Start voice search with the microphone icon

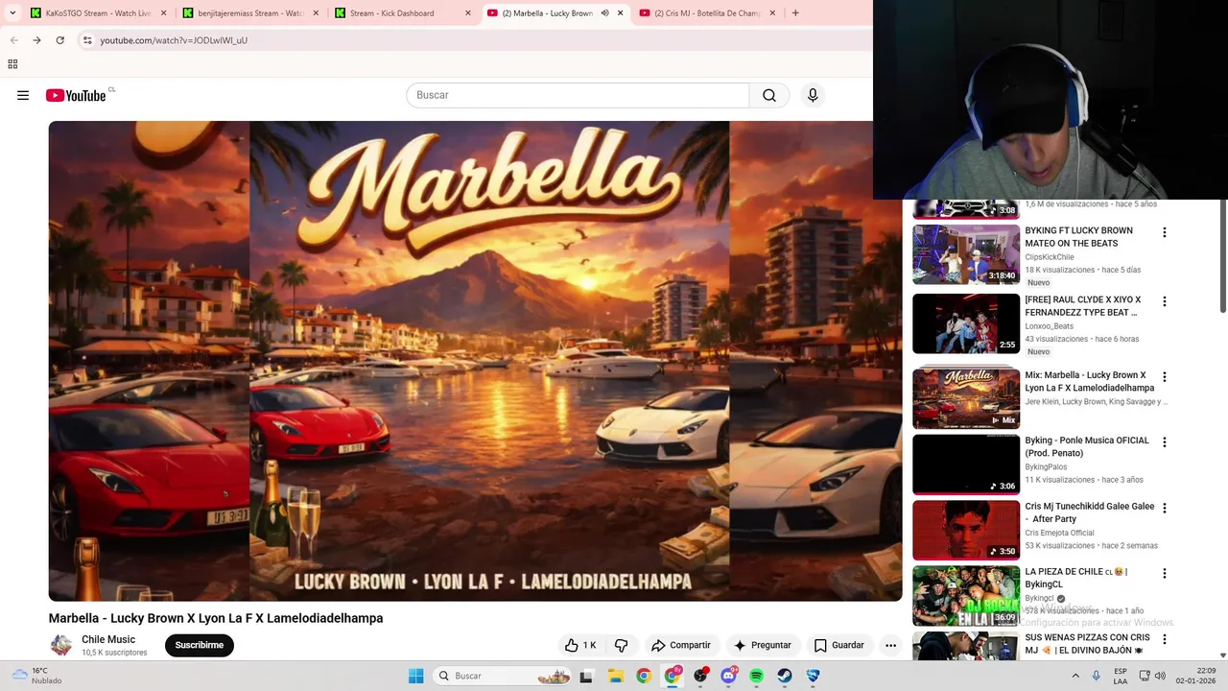(813, 95)
